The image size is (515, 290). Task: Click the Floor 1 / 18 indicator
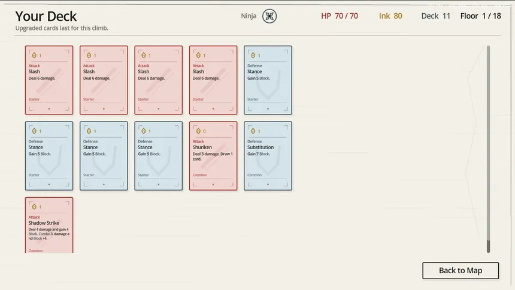pyautogui.click(x=480, y=16)
